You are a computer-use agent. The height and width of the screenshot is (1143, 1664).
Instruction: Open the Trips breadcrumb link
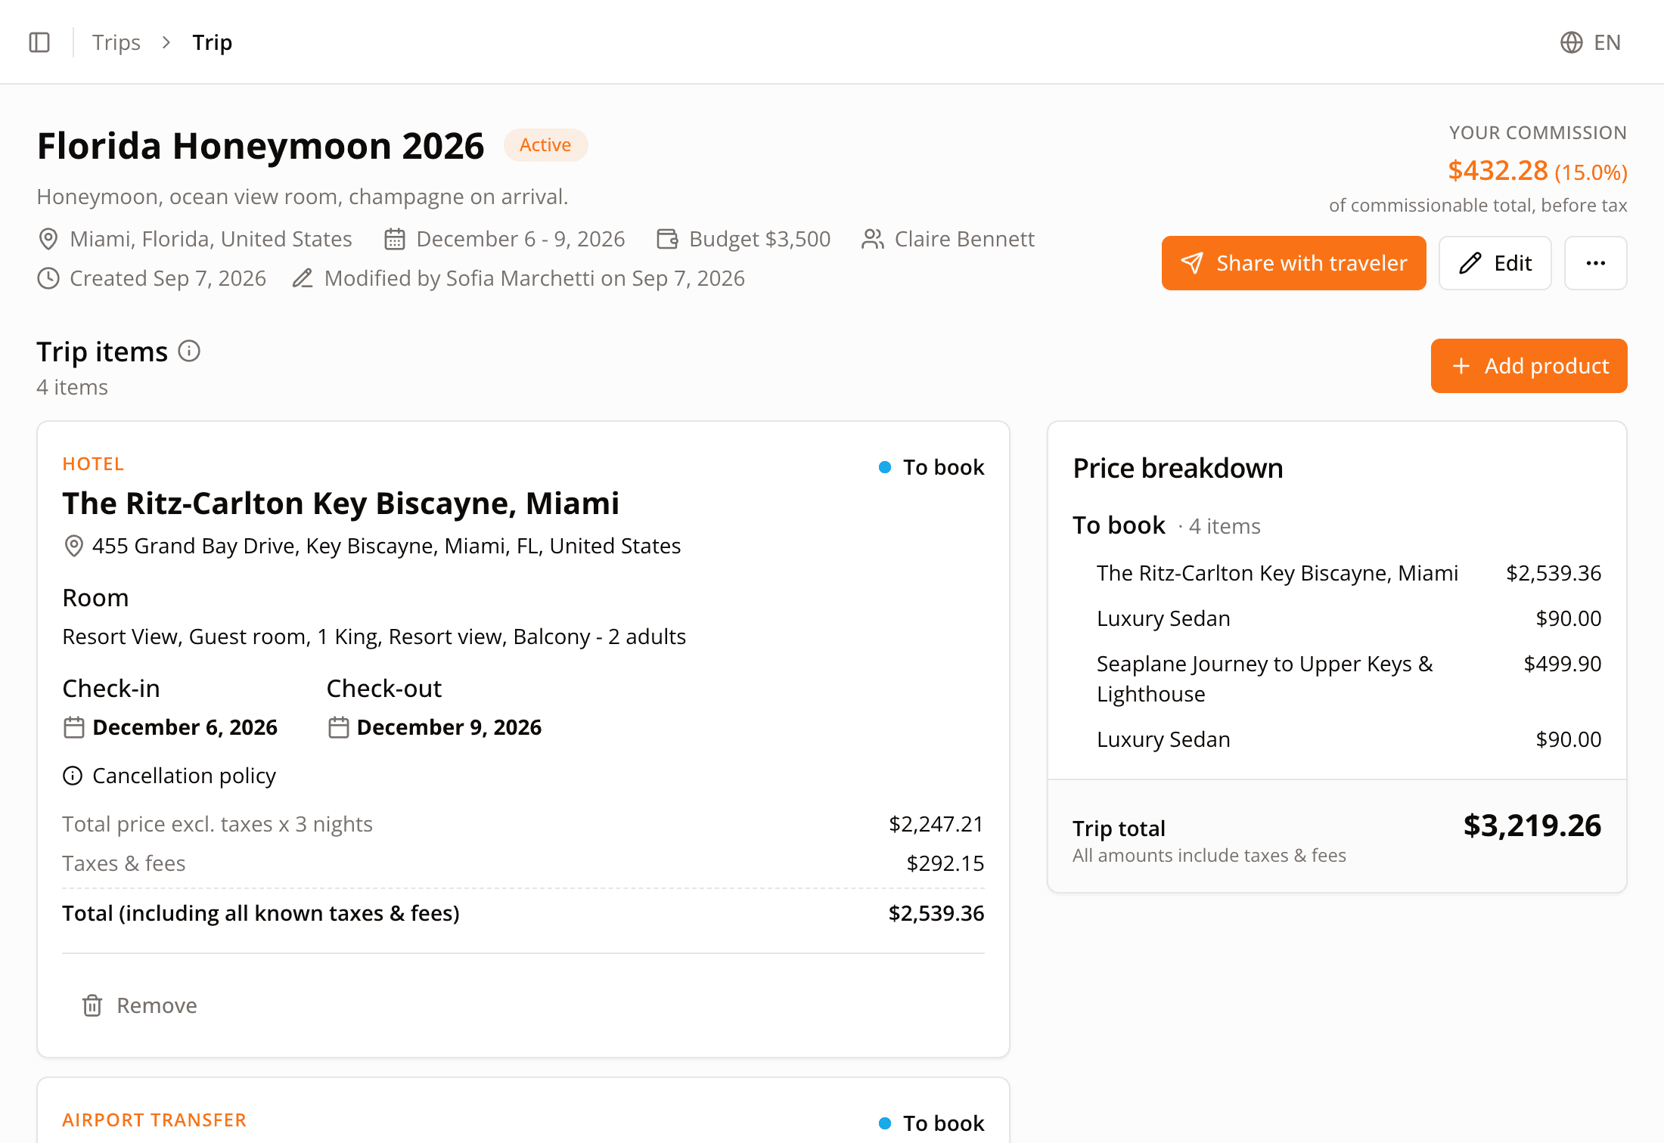(x=116, y=42)
